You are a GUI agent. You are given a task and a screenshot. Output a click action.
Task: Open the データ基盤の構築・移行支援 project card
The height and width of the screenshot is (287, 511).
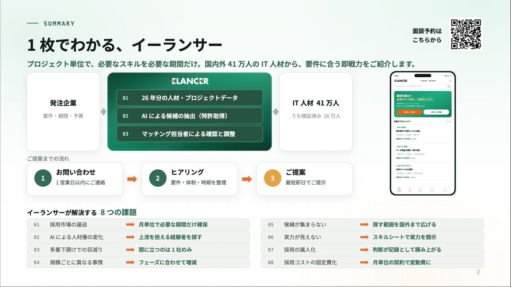tap(423, 152)
